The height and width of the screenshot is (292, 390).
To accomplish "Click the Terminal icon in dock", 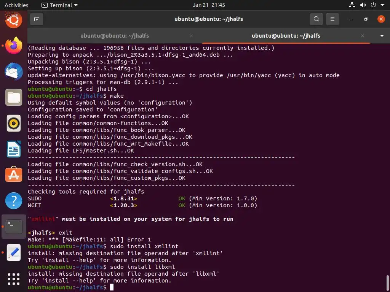I will coord(14,227).
